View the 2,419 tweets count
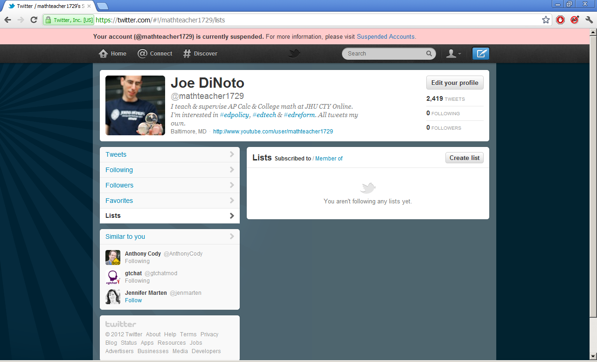Screen dimensions: 597x362 (445, 99)
